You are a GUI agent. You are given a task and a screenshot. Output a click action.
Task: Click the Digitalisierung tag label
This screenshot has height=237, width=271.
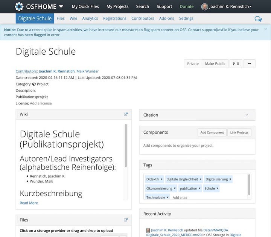(x=216, y=179)
